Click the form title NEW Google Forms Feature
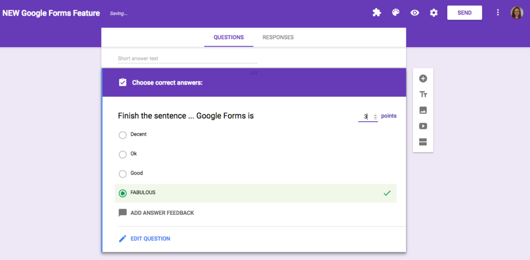The height and width of the screenshot is (260, 530). 51,13
